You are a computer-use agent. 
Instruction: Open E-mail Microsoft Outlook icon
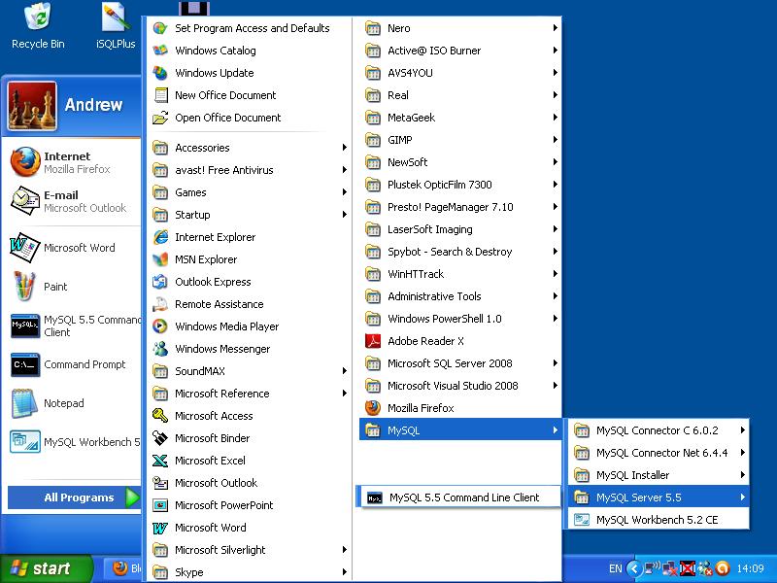25,201
